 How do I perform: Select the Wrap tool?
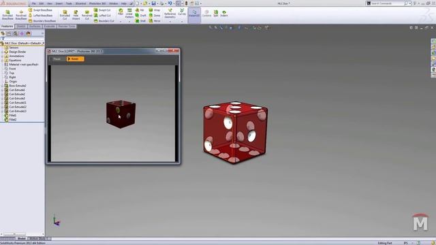pos(155,10)
